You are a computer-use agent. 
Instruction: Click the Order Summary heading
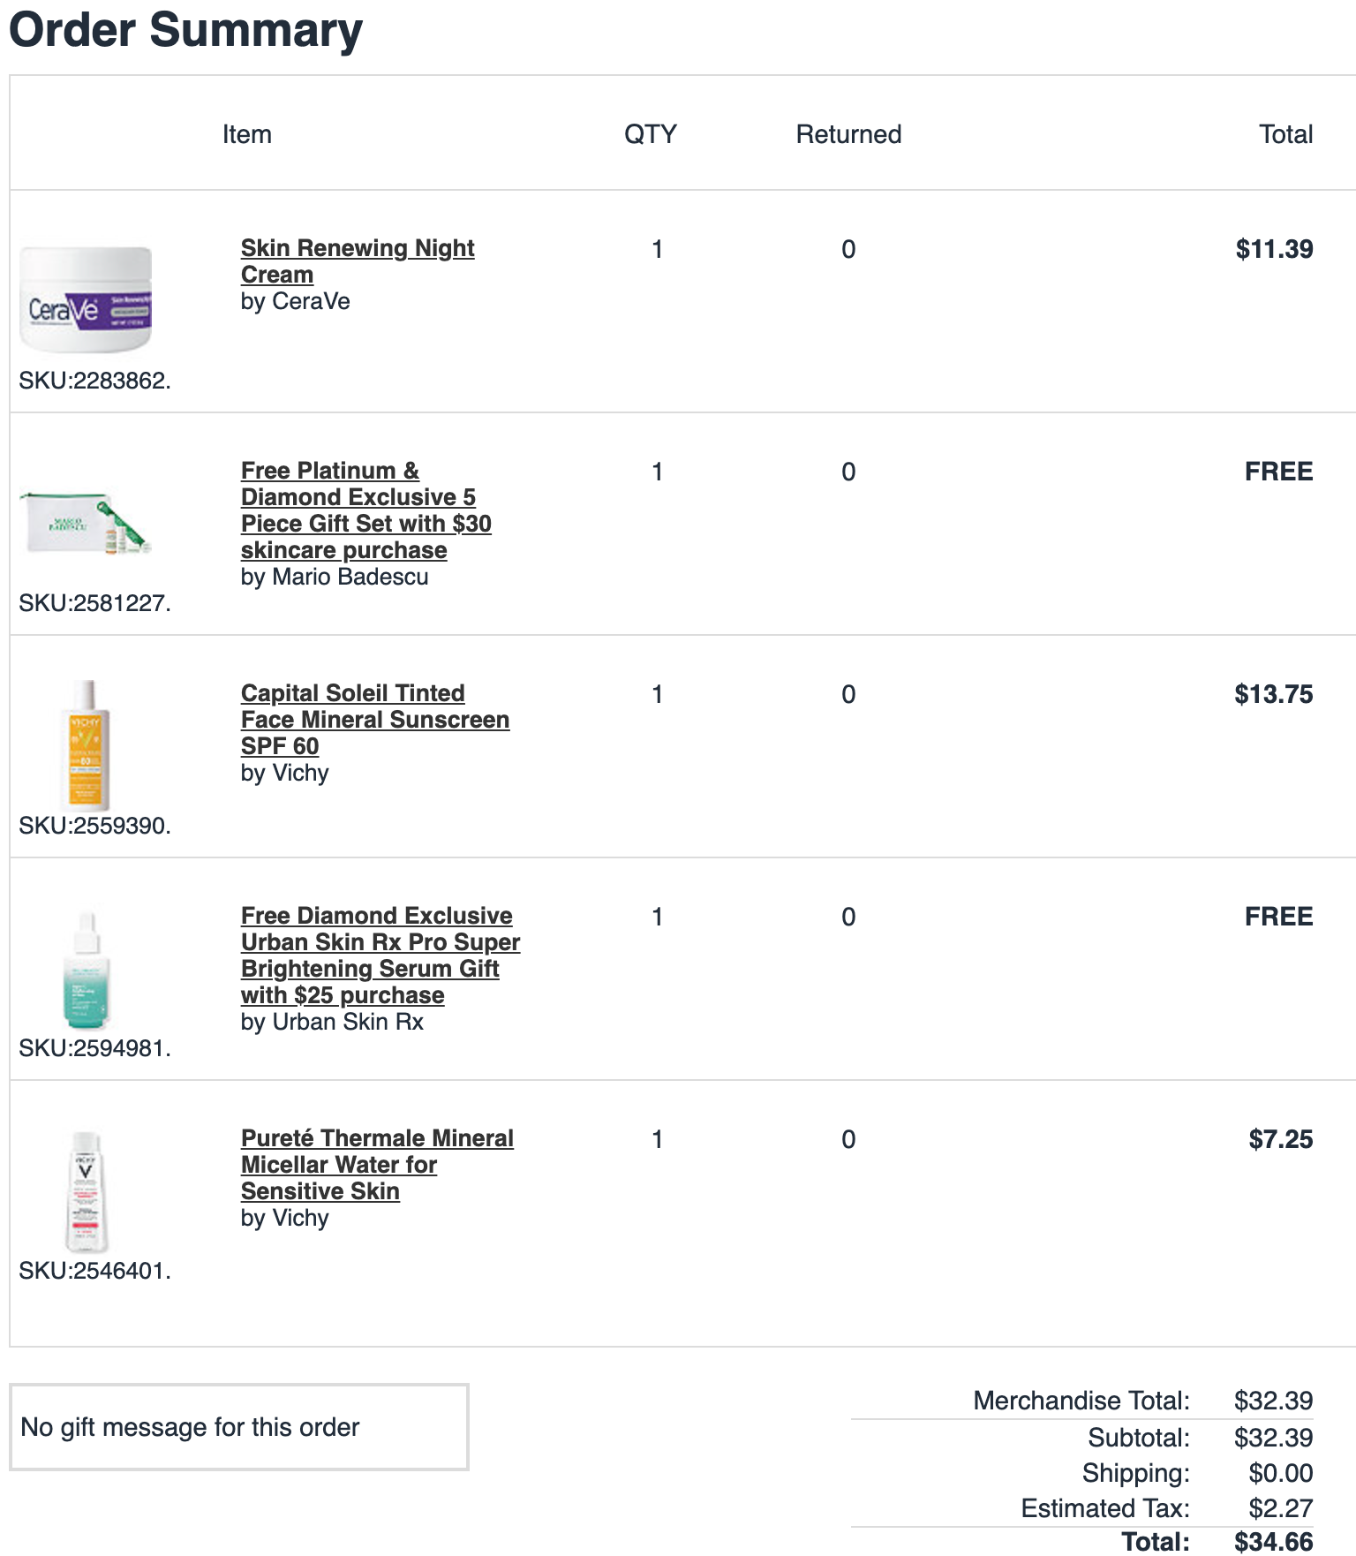(x=185, y=30)
